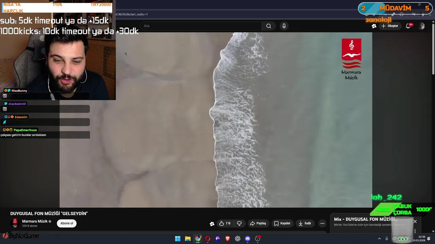Open the more actions three-dot menu

[x=322, y=223]
